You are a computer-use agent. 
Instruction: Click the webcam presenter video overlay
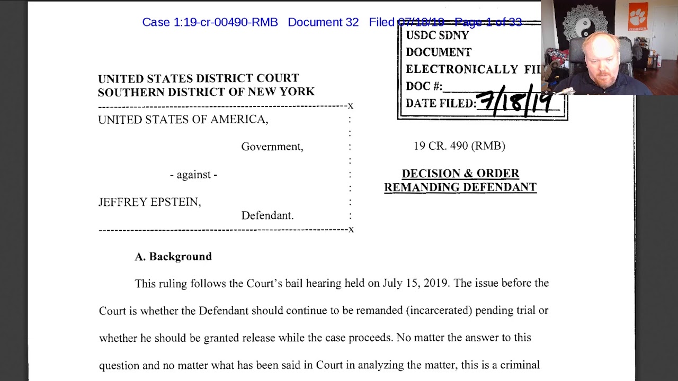(x=609, y=48)
